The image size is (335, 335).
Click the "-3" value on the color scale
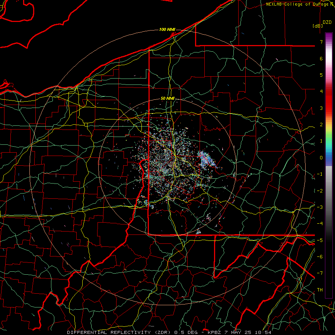coord(320,207)
